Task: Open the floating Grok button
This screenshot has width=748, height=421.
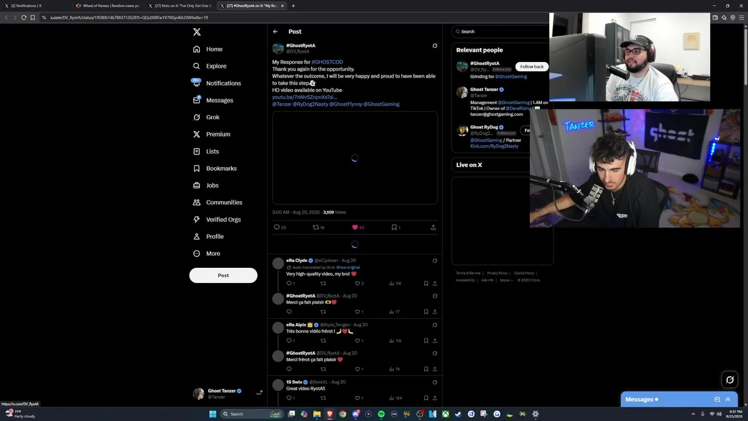Action: 730,380
